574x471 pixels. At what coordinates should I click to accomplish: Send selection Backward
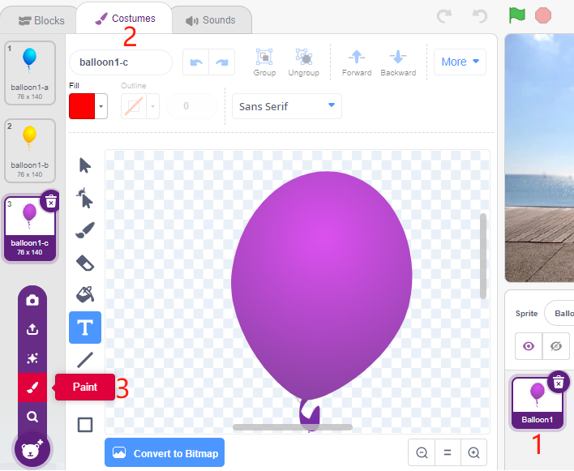[x=398, y=62]
